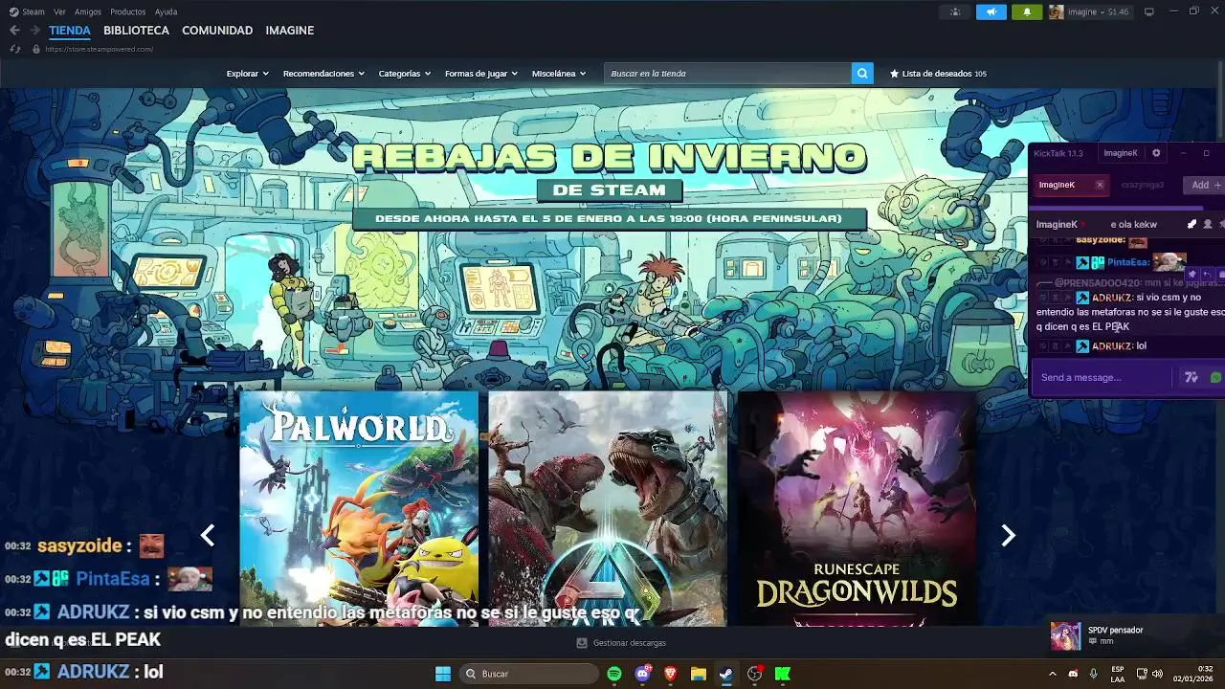Expand the Recomendaciones dropdown
The width and height of the screenshot is (1225, 689).
point(323,74)
